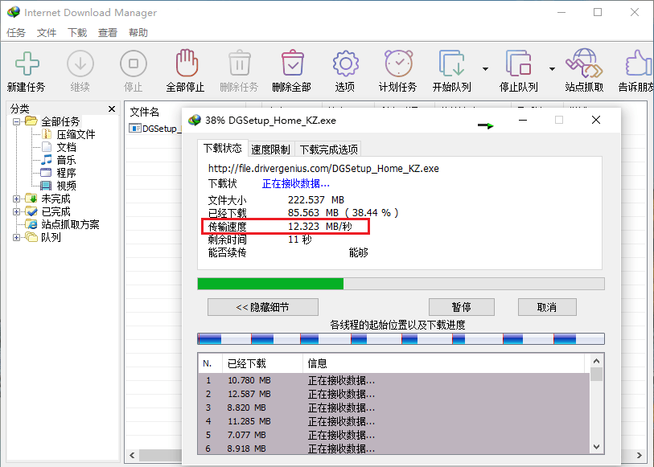Image resolution: width=654 pixels, height=467 pixels.
Task: Click the 暂停 pause button
Action: 461,307
